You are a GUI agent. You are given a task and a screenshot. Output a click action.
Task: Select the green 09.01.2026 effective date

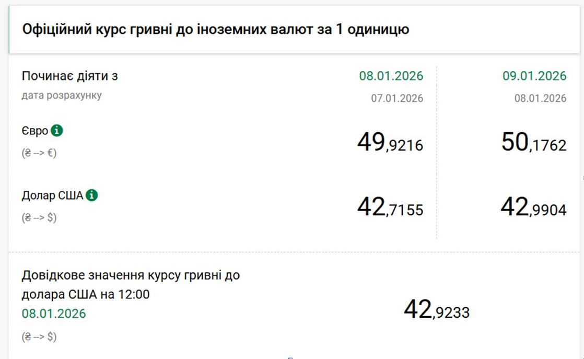click(534, 76)
